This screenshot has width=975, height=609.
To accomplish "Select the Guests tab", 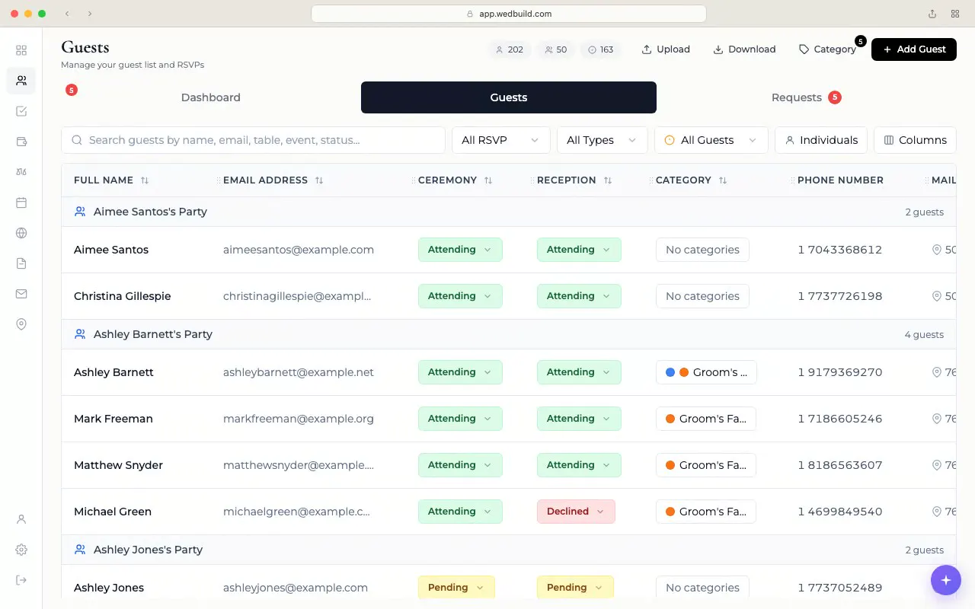I will point(509,97).
